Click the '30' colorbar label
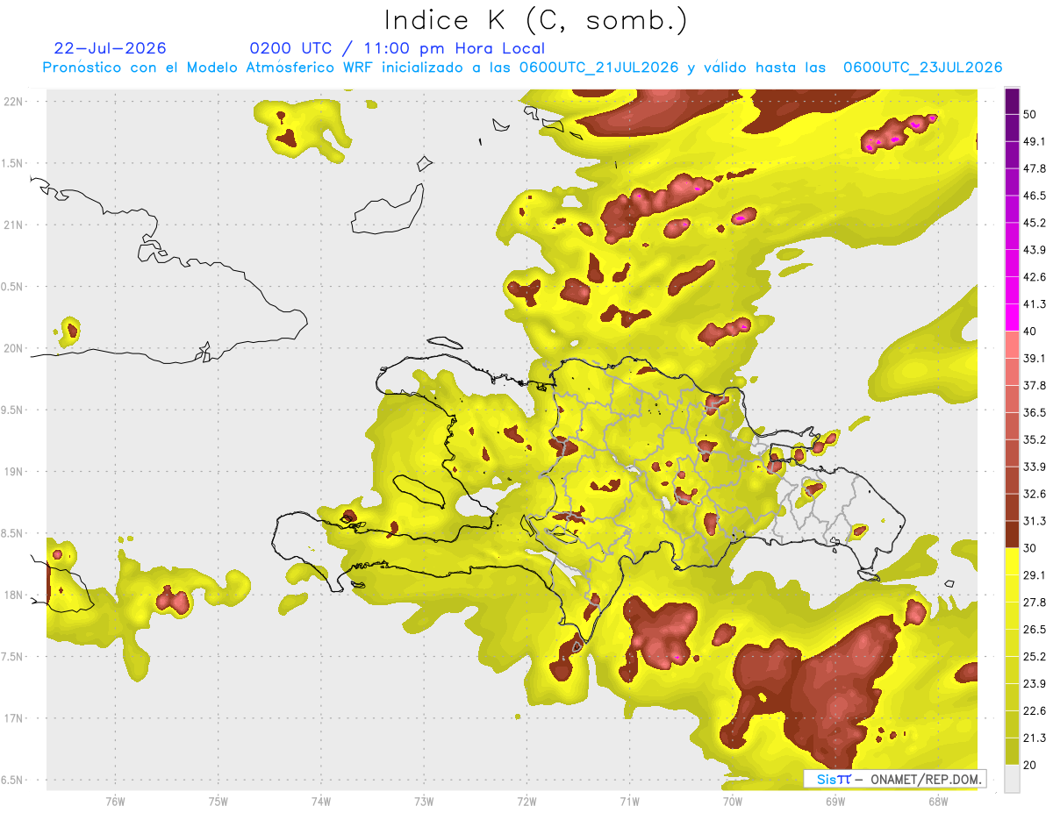This screenshot has width=1053, height=813. click(1031, 548)
